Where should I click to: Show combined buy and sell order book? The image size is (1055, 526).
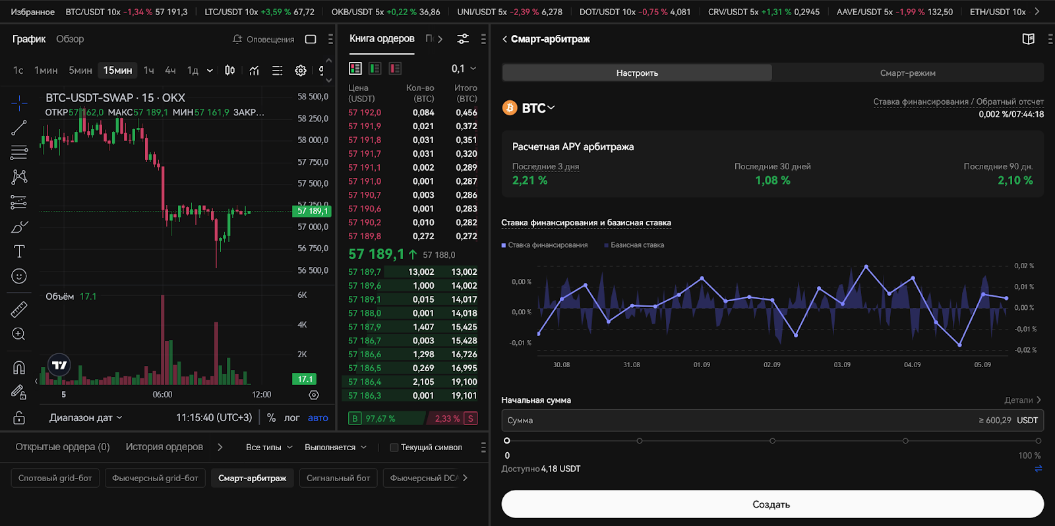[355, 69]
